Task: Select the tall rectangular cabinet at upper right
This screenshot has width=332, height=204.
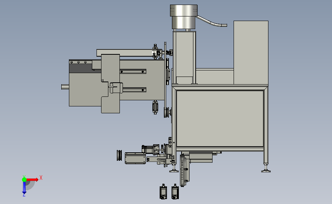Action: [x=251, y=52]
